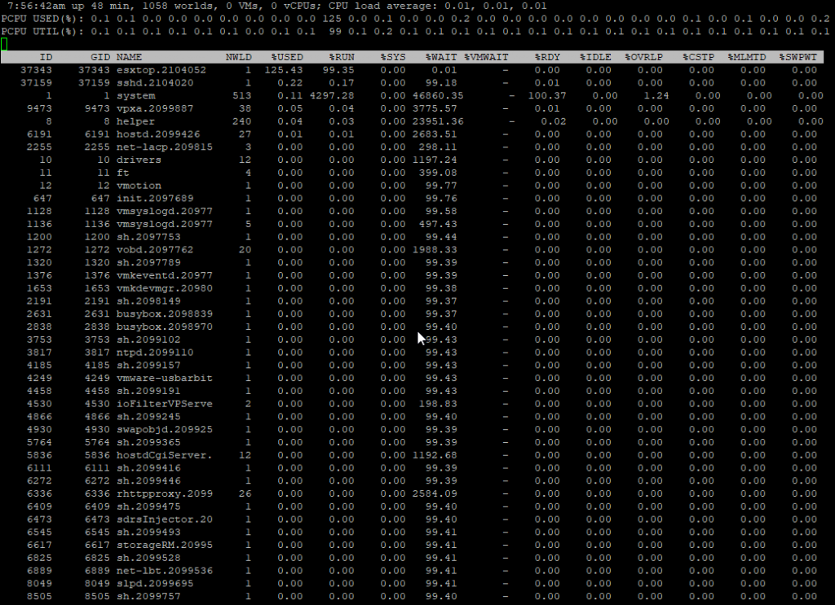The width and height of the screenshot is (835, 605).
Task: Click the %RDY column header
Action: click(x=547, y=57)
